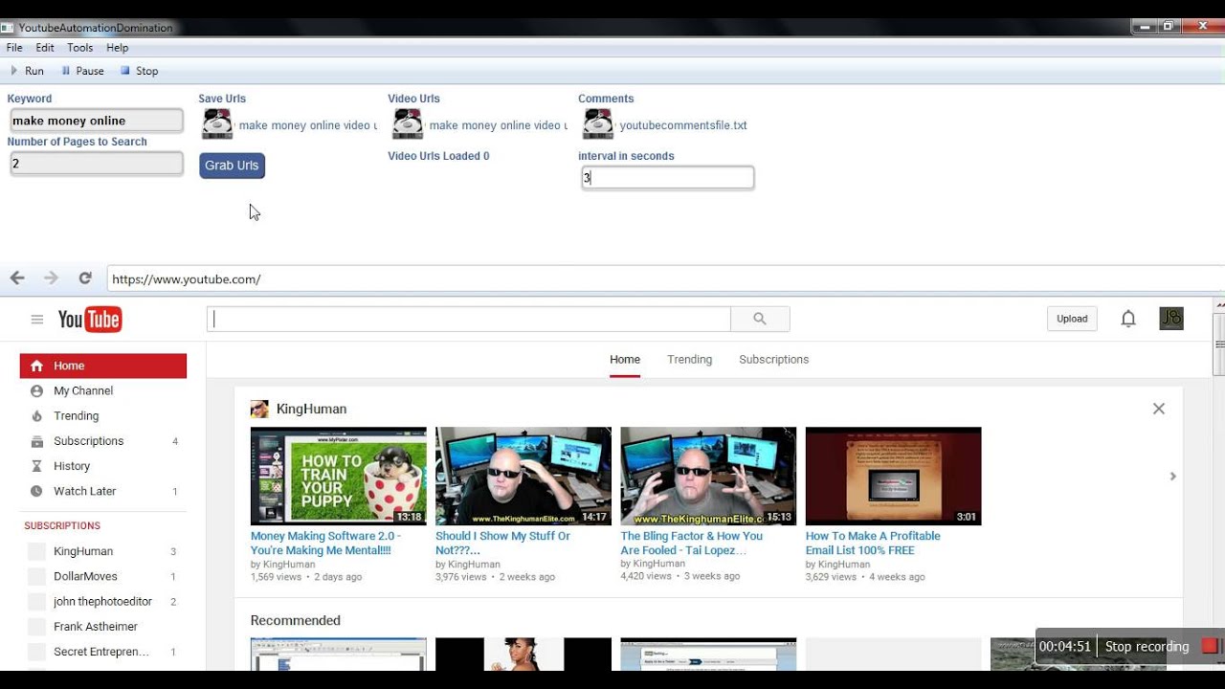Stop the automation from the toolbar

click(x=140, y=71)
